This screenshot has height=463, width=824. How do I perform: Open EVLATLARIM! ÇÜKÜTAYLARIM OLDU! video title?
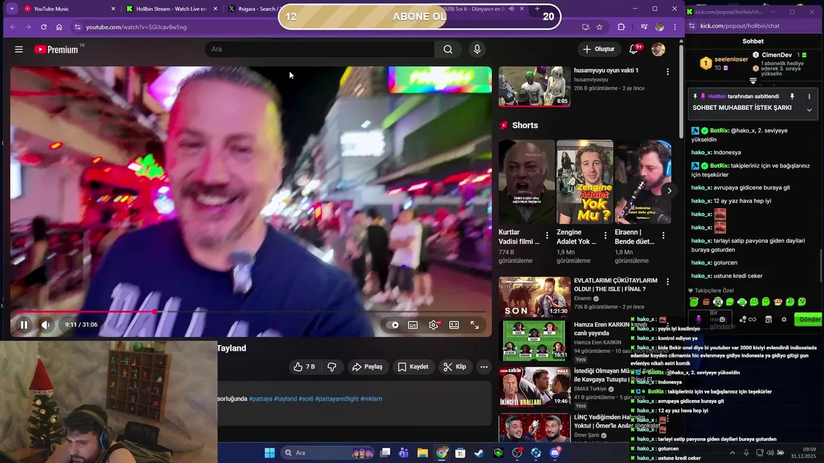(615, 285)
